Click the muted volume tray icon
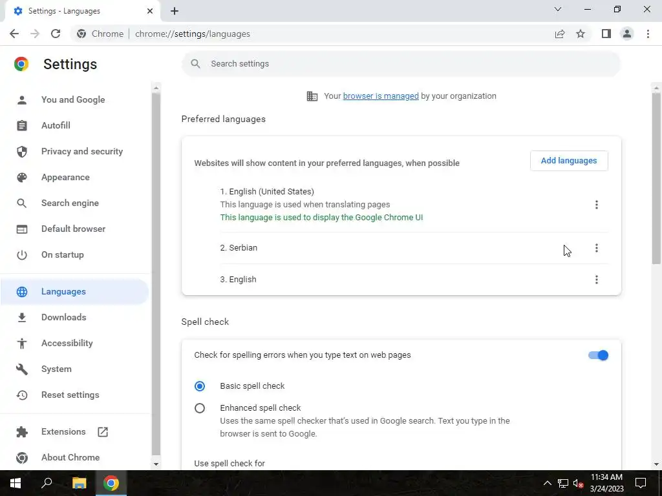This screenshot has width=662, height=496. [x=578, y=483]
